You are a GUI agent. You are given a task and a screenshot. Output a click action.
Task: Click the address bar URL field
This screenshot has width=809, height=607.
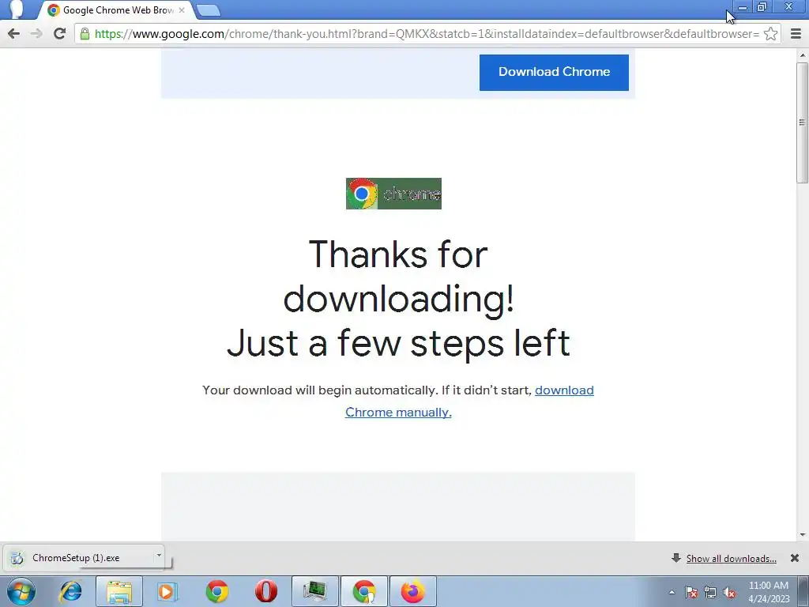coord(426,34)
